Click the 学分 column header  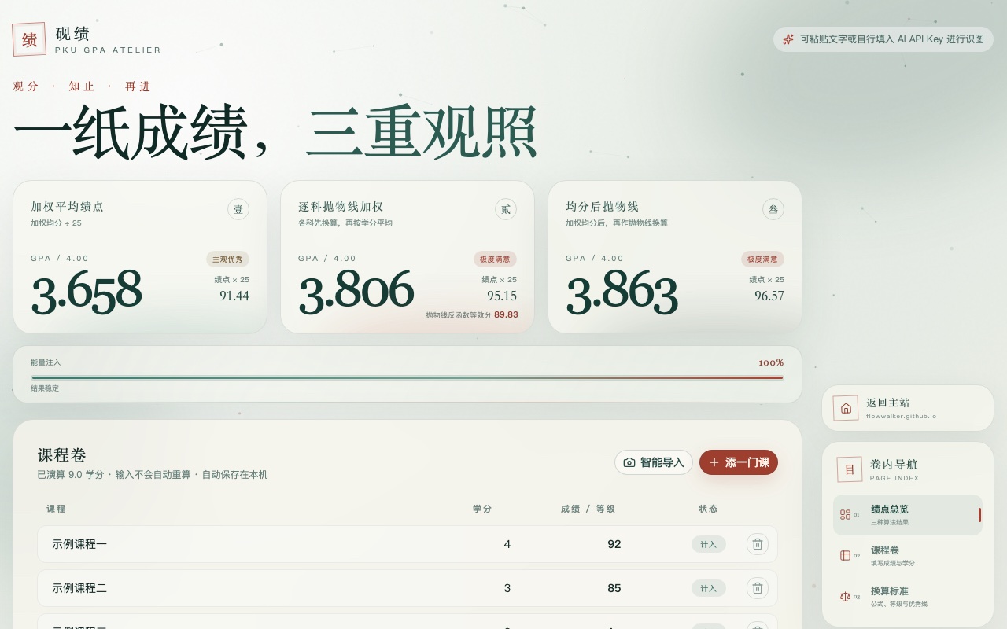coord(482,509)
